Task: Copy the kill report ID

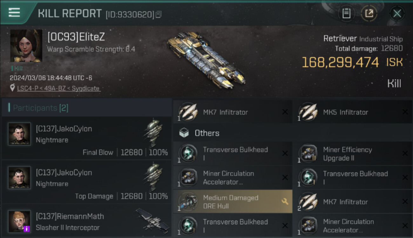Action: pos(159,15)
